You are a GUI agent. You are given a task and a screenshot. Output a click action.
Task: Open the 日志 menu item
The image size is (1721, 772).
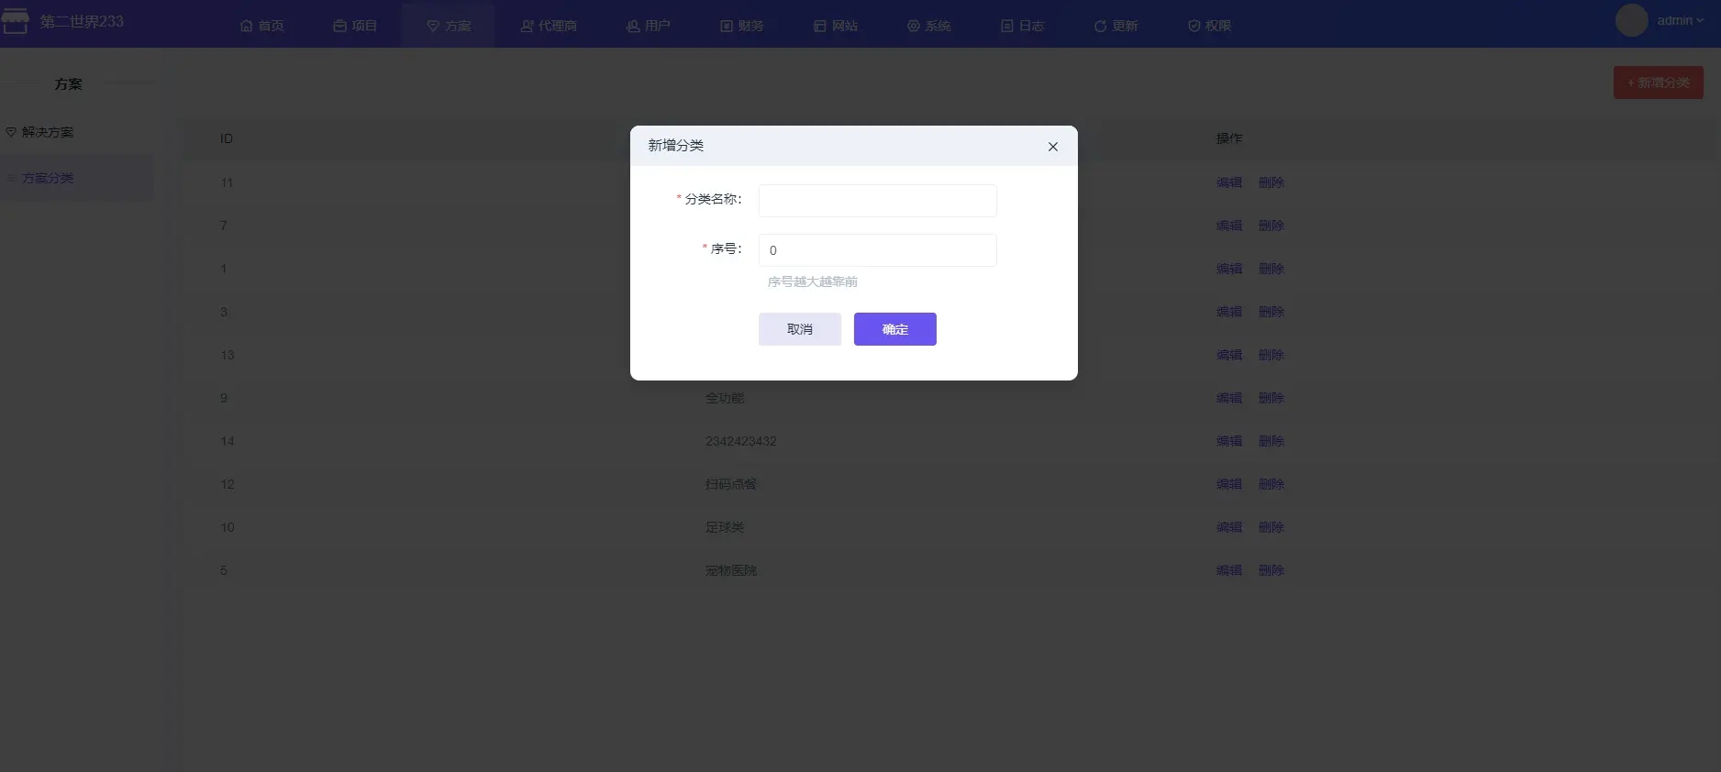tap(1023, 26)
